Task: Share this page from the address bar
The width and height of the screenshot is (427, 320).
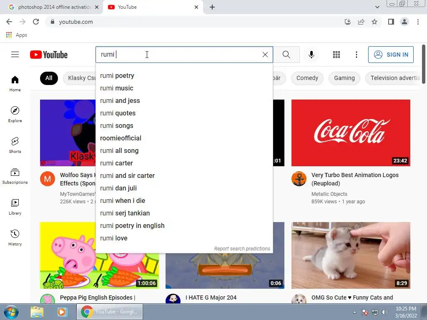Action: coord(361,22)
